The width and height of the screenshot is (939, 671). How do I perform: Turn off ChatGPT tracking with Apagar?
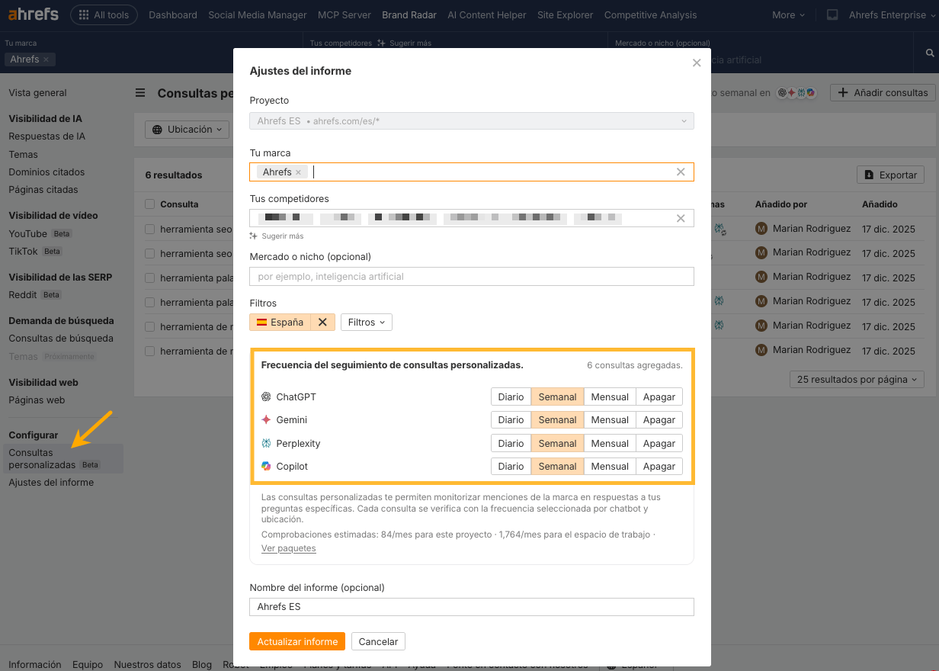pyautogui.click(x=659, y=397)
